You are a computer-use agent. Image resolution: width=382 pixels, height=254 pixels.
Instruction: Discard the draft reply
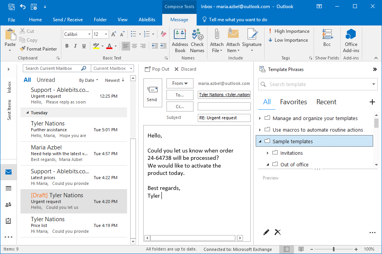185,69
